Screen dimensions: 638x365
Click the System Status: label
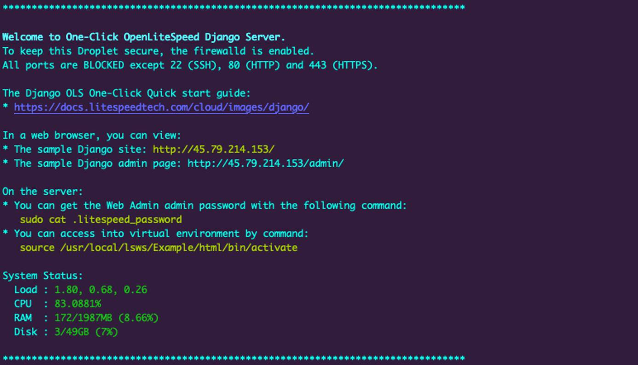coord(43,276)
